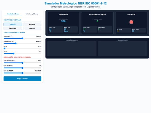Screen dimensions: 151x113
Task: Click the Freq. Set readout box
Action: (x=70, y=29)
